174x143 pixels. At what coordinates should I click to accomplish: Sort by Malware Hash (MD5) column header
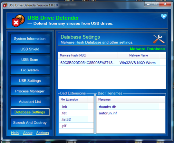[x=88, y=55]
